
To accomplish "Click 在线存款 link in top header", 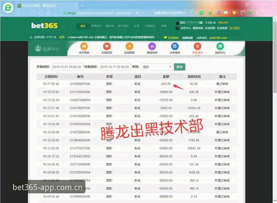I will click(210, 28).
